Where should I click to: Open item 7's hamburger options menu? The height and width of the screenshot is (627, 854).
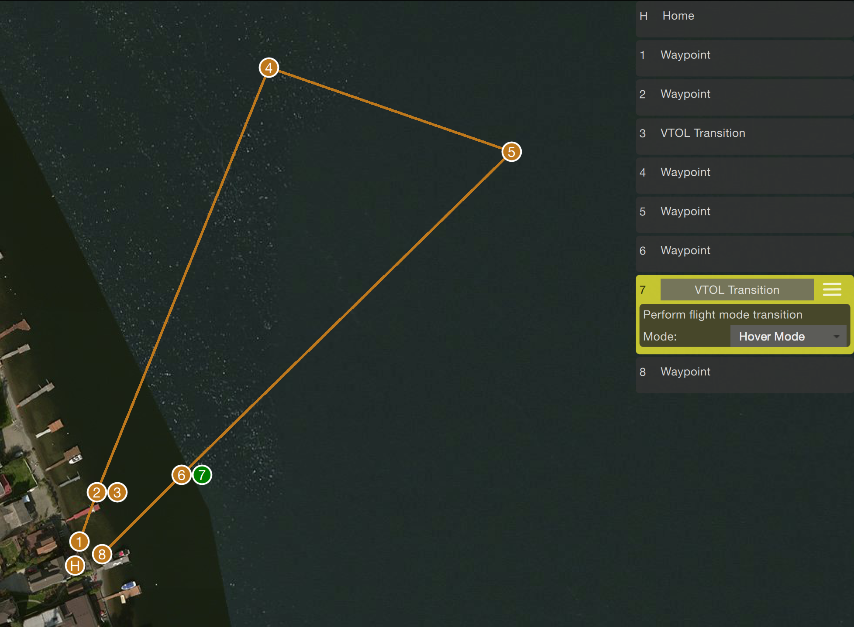tap(832, 290)
